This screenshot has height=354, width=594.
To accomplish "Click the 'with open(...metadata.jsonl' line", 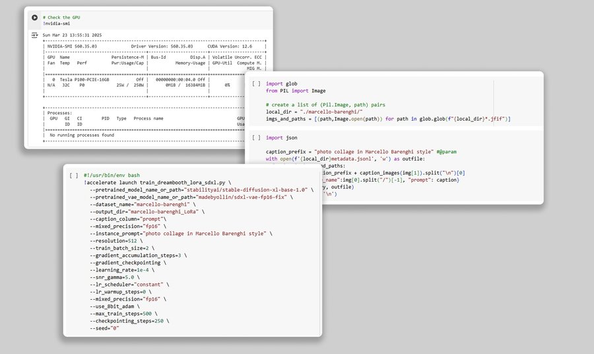I will 345,159.
